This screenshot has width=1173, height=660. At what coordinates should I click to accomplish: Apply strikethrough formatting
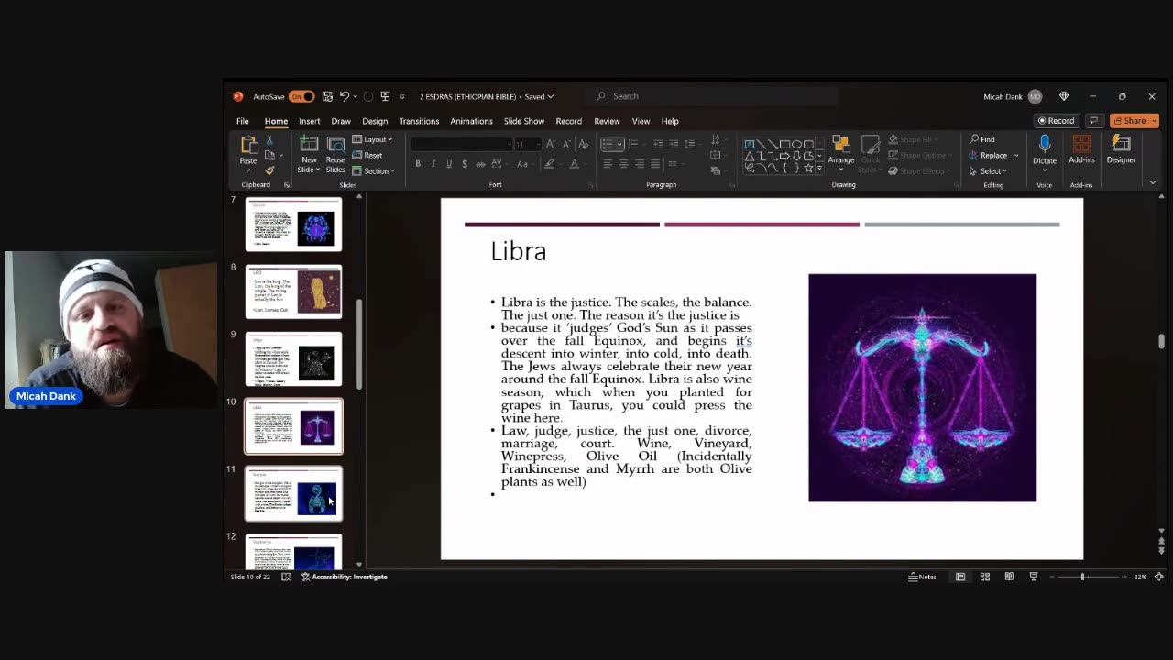click(481, 164)
